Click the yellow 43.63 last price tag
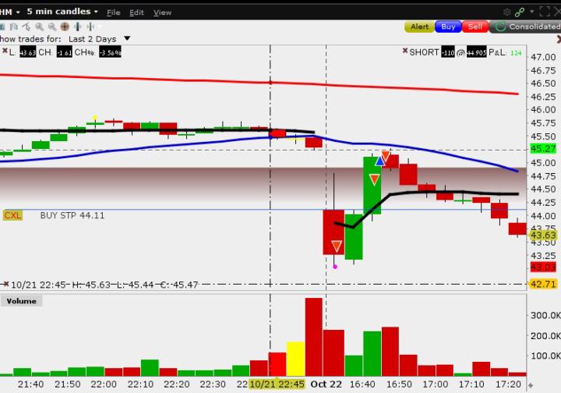 tap(543, 235)
